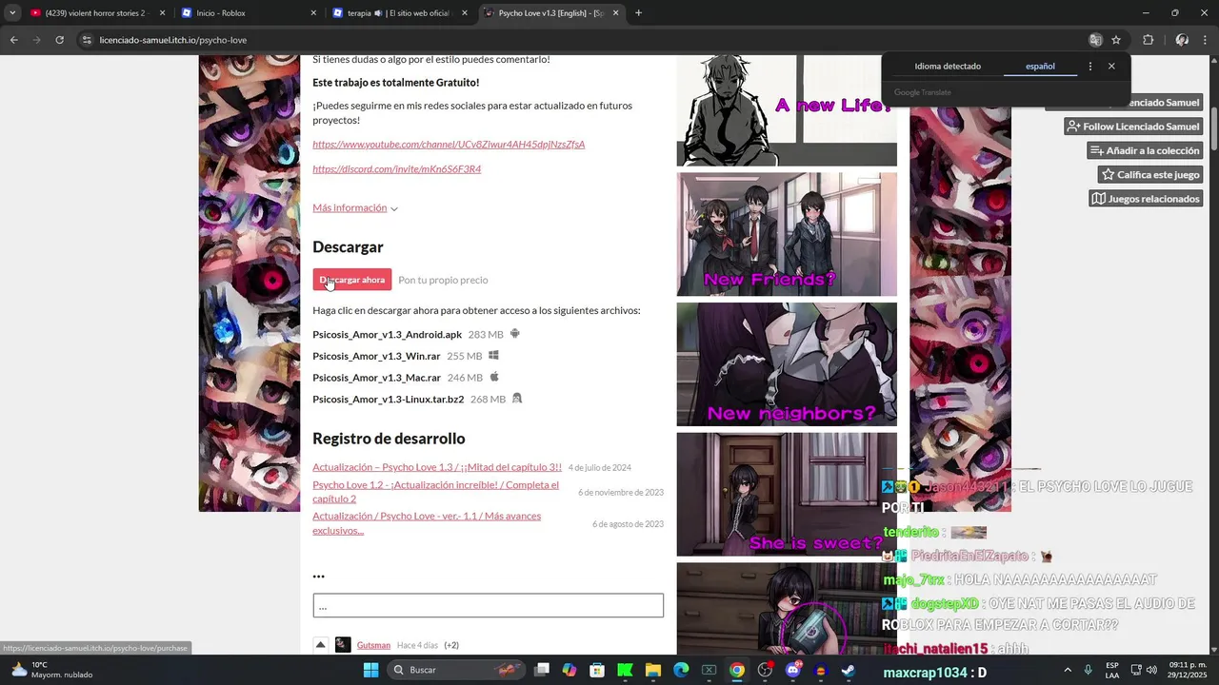Click the red Descargar ahora button
Viewport: 1219px width, 685px height.
[352, 280]
